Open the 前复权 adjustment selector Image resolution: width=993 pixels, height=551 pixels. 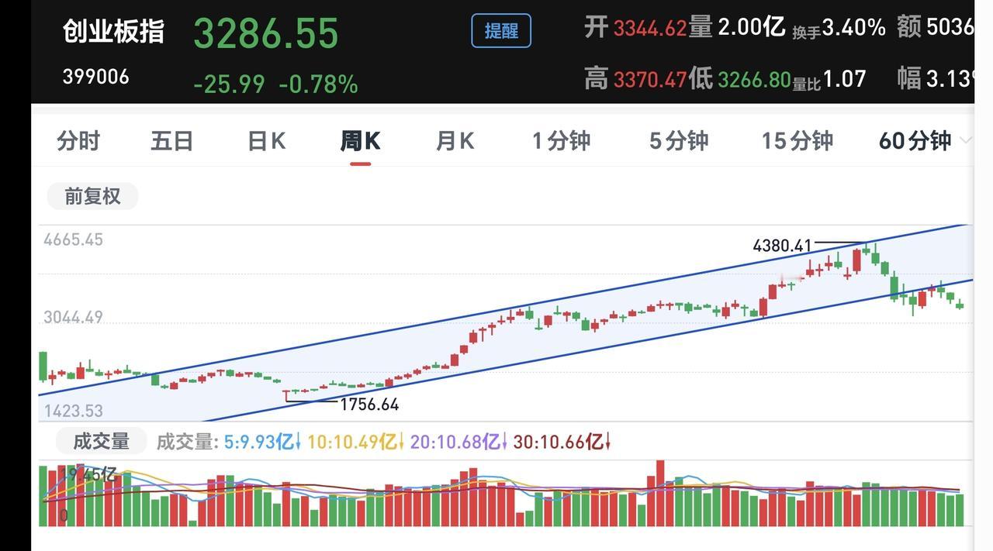point(92,196)
